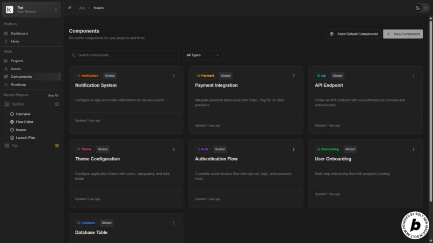Switch to dark mode via moon icon

417,8
